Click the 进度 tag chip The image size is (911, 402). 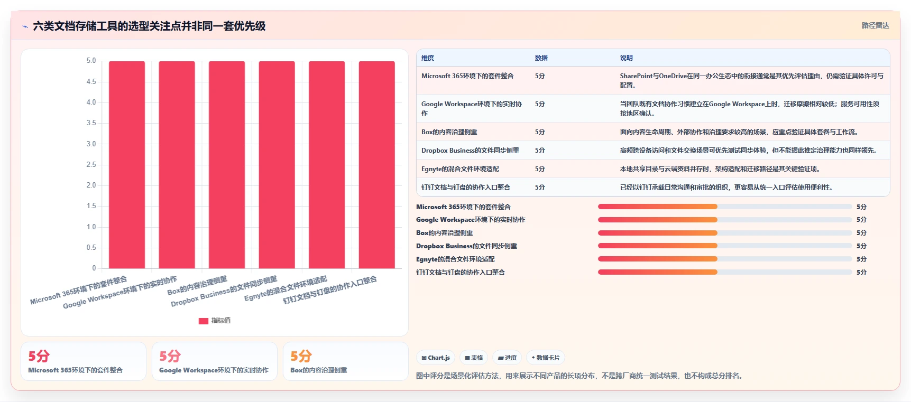pos(507,358)
